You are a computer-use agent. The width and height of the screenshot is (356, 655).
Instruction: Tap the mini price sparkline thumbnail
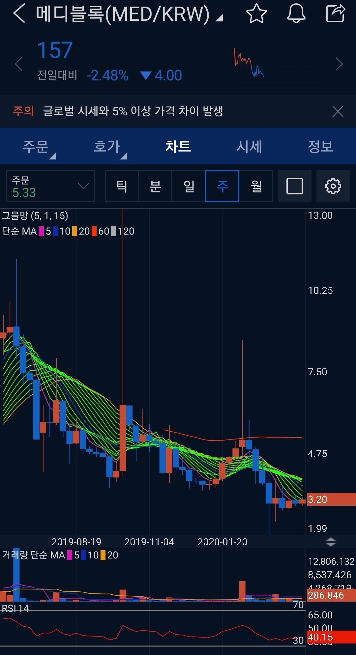[278, 64]
